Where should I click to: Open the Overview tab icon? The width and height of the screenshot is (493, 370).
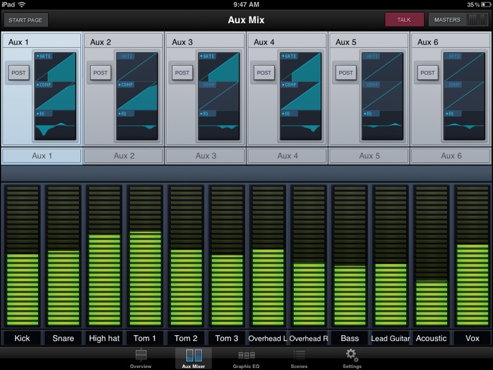pyautogui.click(x=141, y=355)
